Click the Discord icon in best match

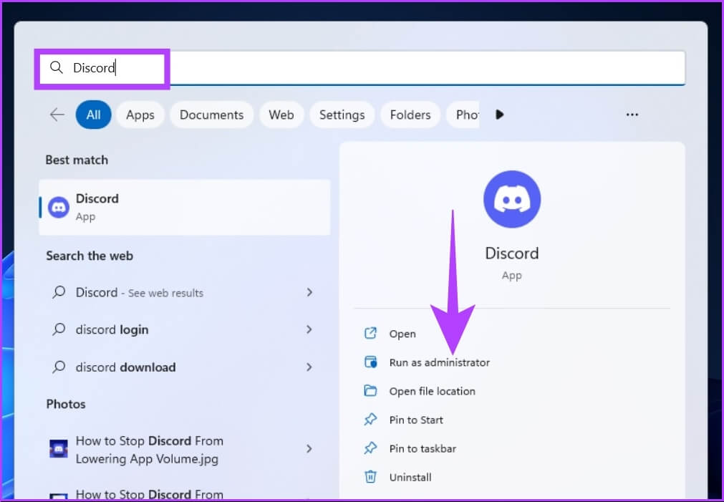tap(59, 208)
